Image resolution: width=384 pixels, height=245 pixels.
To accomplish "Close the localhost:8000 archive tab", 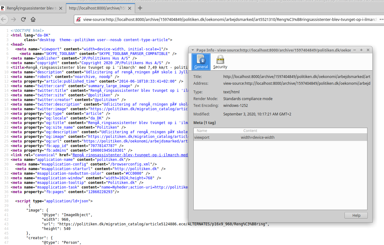I will tap(130, 9).
